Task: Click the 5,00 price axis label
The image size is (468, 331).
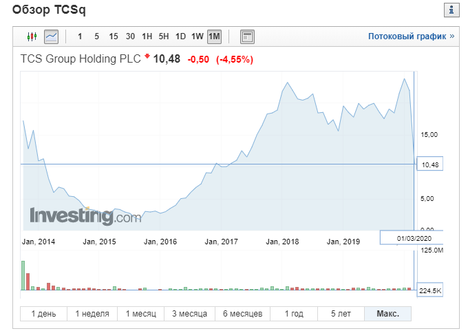Action: (427, 198)
